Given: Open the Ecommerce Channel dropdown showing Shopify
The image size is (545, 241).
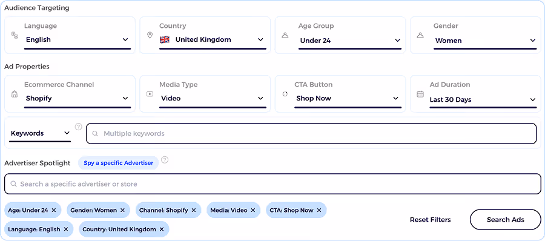Looking at the screenshot, I should (78, 99).
